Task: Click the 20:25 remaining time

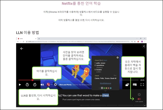Action: click(x=142, y=80)
